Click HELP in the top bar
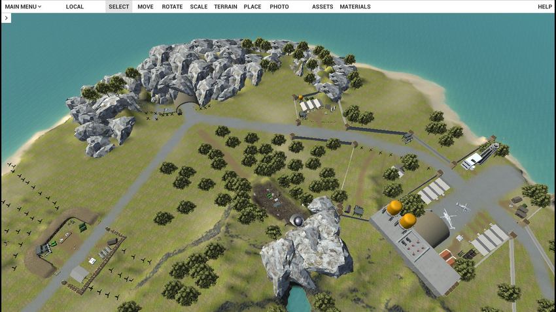Image resolution: width=556 pixels, height=312 pixels. [x=544, y=7]
